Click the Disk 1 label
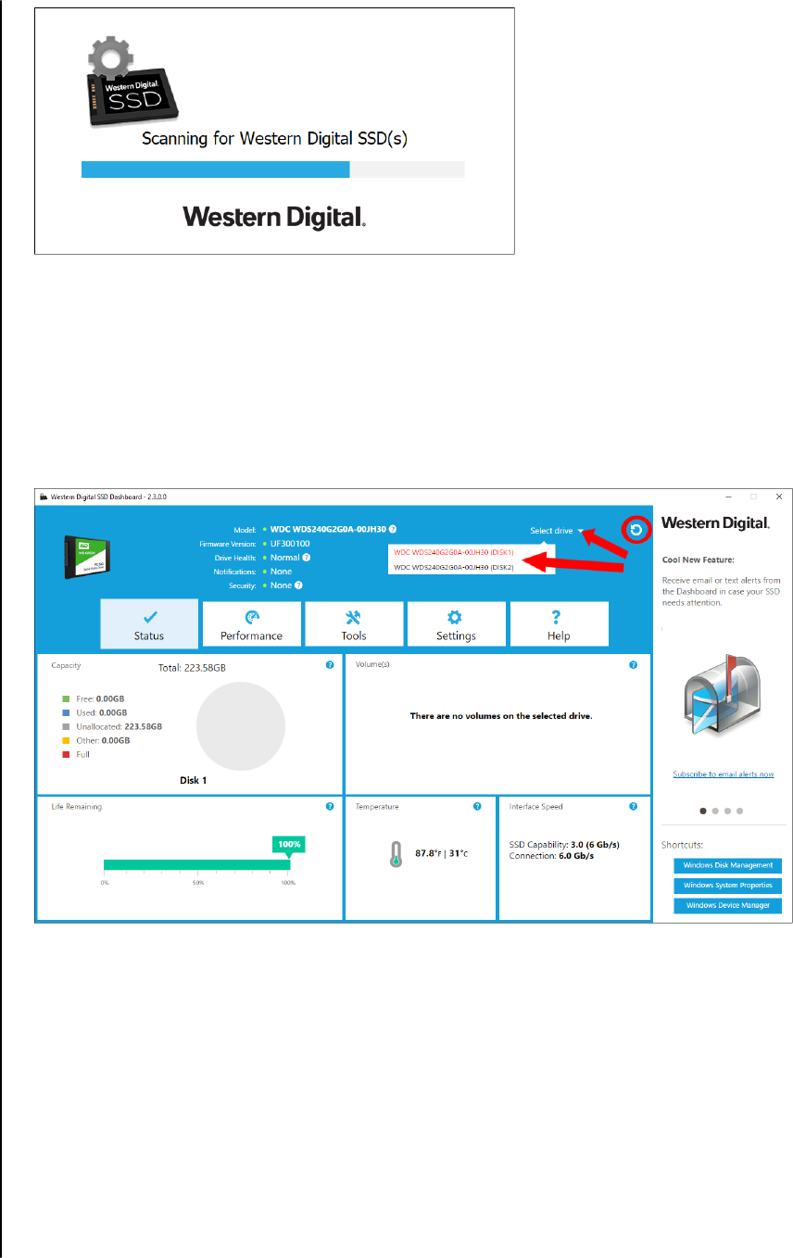Image resolution: width=793 pixels, height=1258 pixels. pyautogui.click(x=194, y=780)
